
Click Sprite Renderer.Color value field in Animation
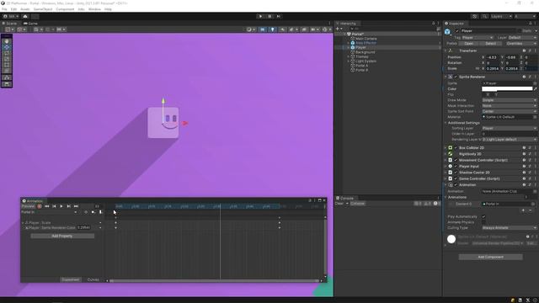point(84,227)
